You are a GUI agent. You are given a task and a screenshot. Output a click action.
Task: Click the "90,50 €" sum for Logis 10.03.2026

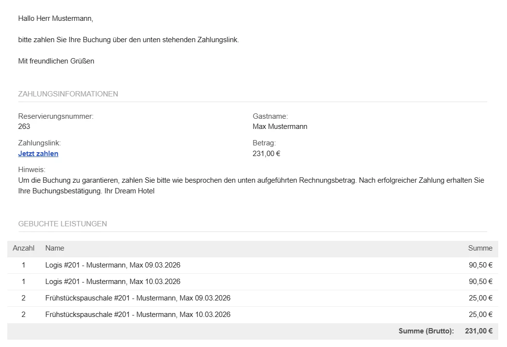pos(480,282)
